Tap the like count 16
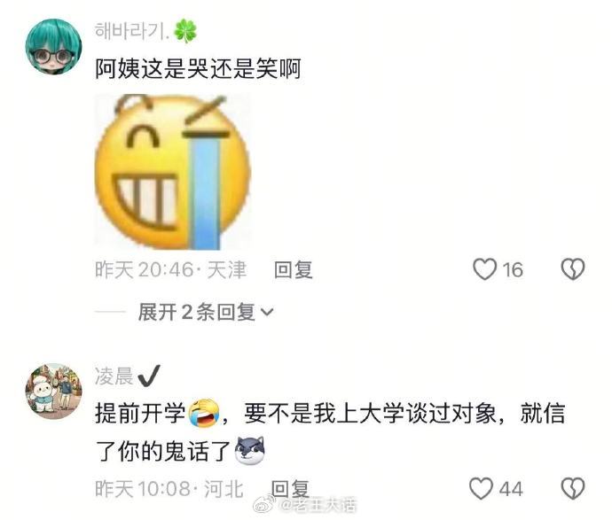Viewport: 612px width, 520px height. click(x=513, y=270)
